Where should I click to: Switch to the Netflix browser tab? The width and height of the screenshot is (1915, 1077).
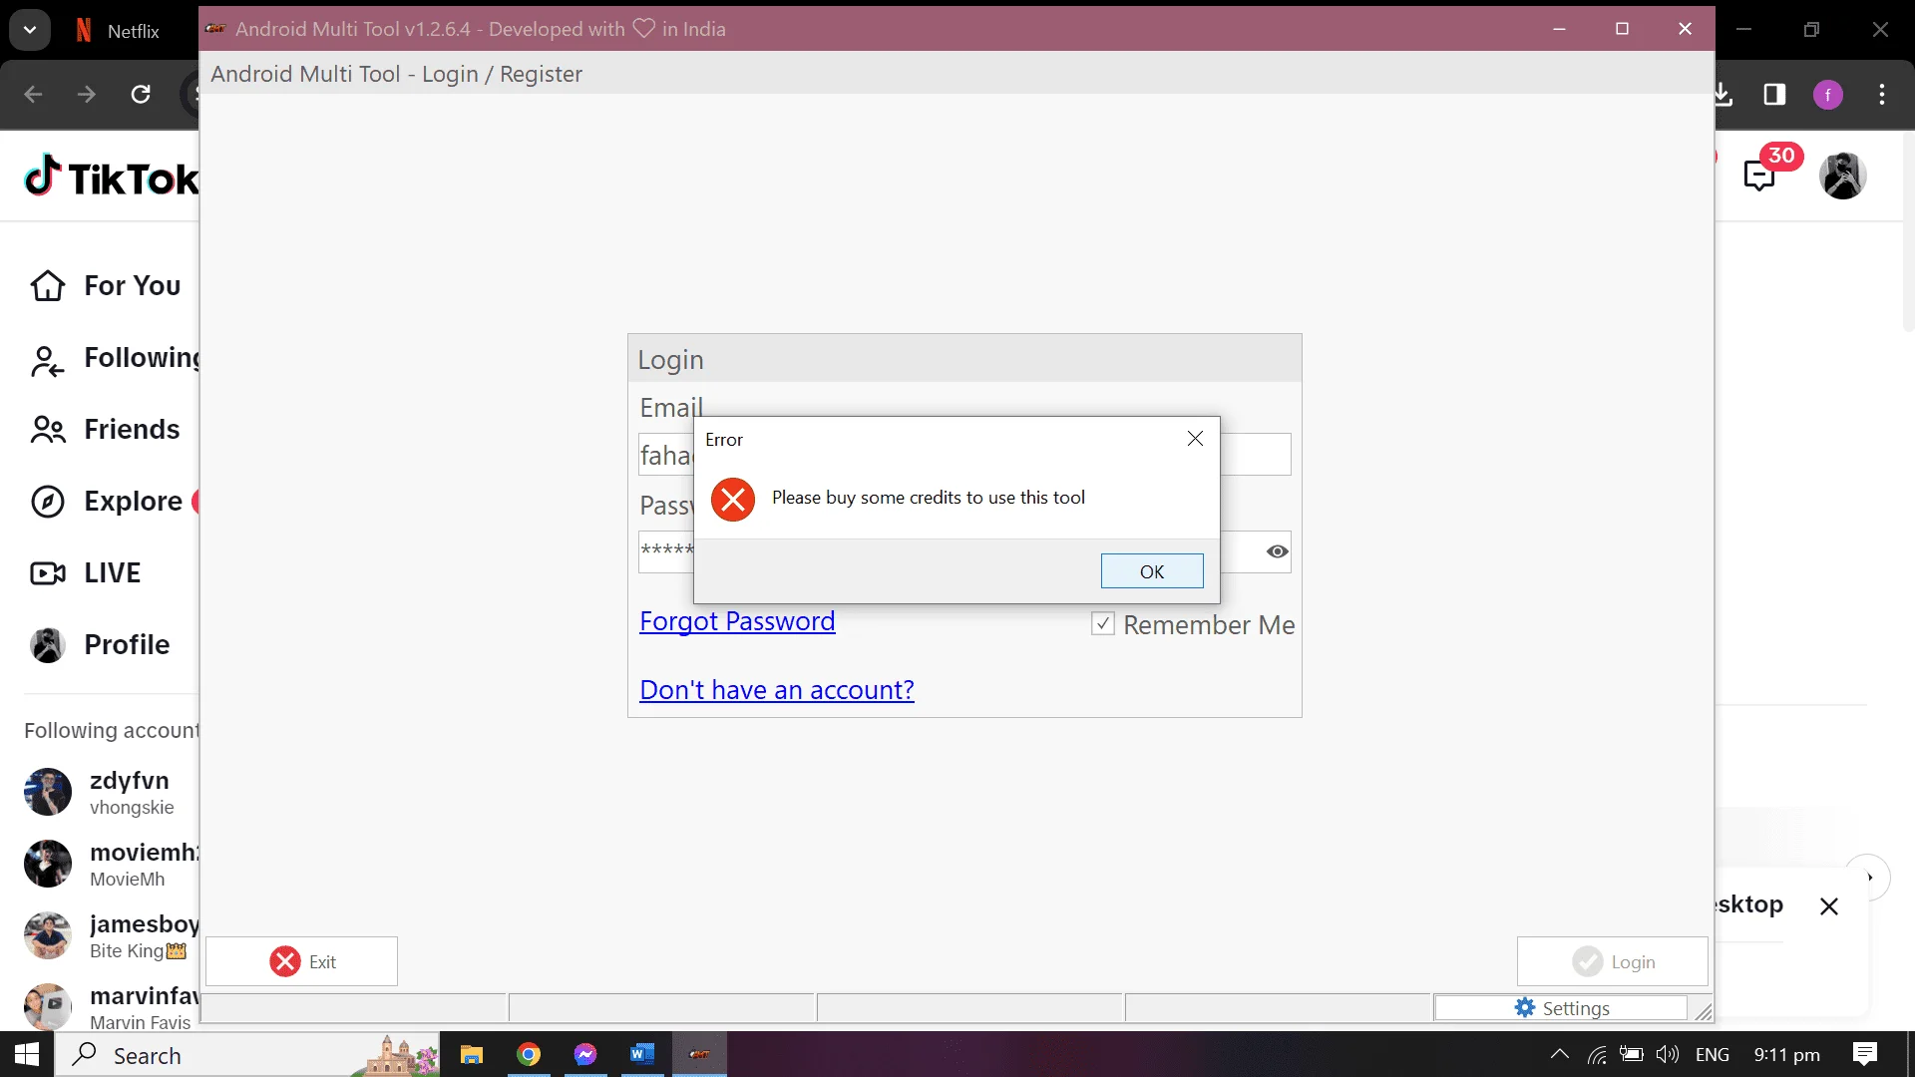[118, 31]
